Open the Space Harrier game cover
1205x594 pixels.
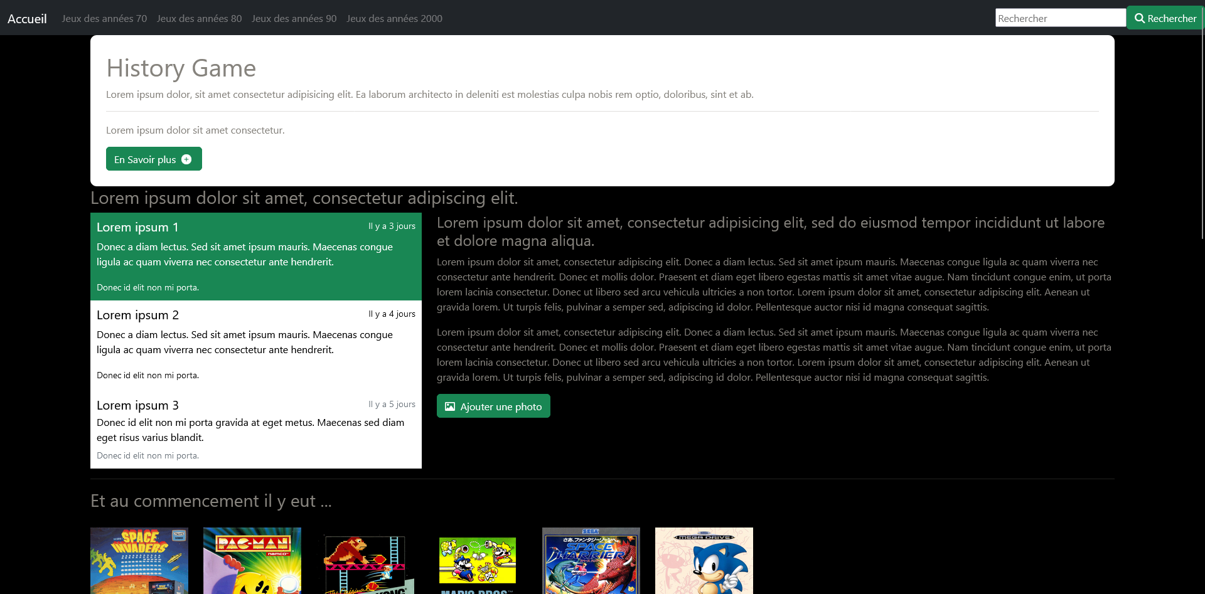coord(591,560)
